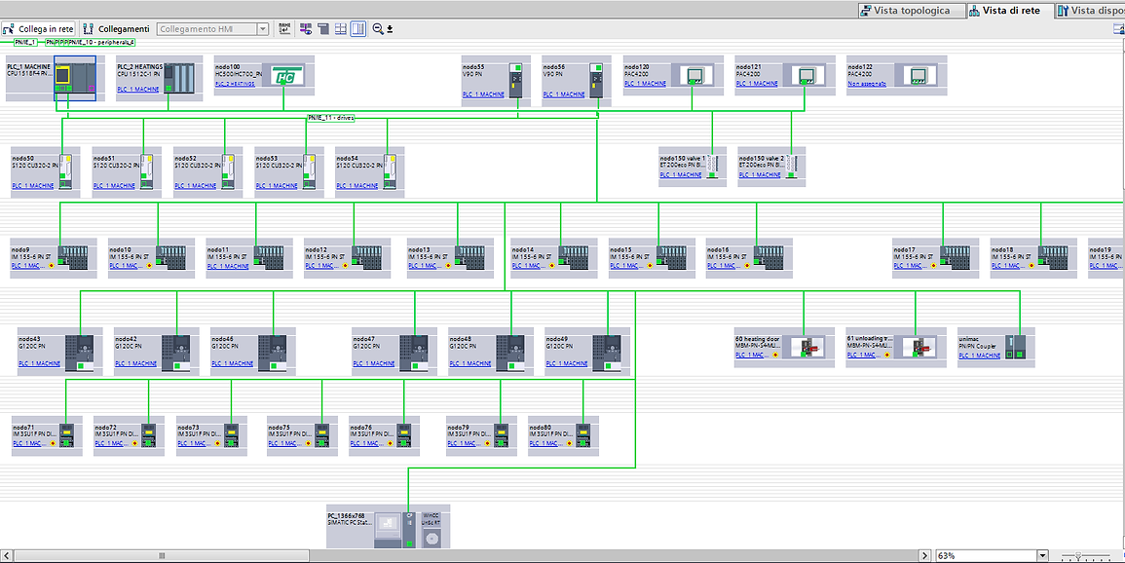Open the small arrow next to zoom magnifier

390,29
